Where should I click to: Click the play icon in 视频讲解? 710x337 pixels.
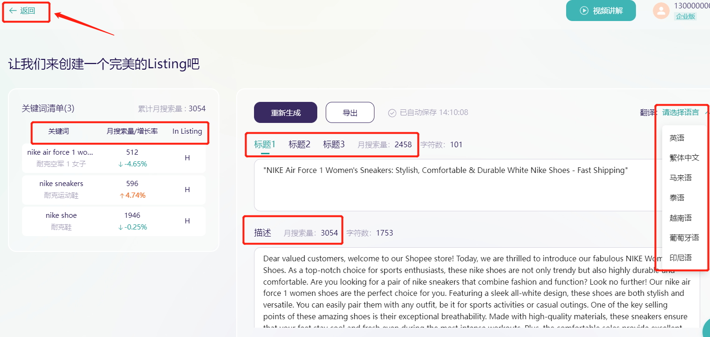pos(584,10)
